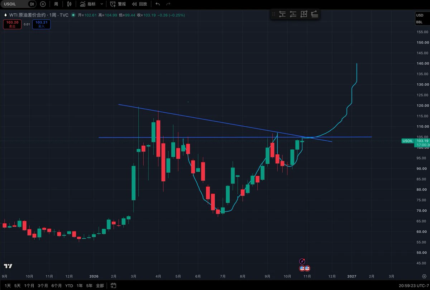The width and height of the screenshot is (430, 290).
Task: Switch range to 1天
Action: tap(8, 286)
